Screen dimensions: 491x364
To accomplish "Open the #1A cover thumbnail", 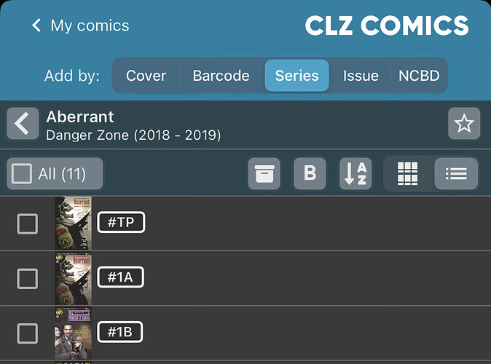I will 73,278.
